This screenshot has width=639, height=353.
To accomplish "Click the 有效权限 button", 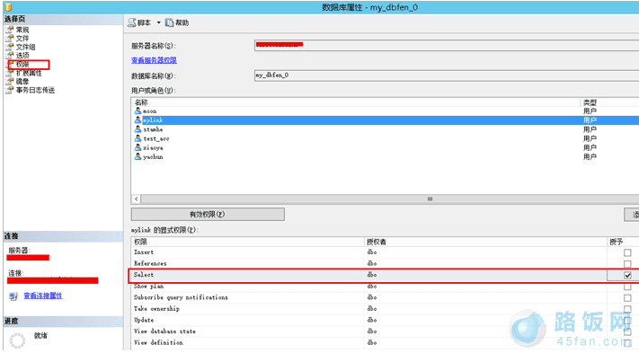I will point(208,214).
